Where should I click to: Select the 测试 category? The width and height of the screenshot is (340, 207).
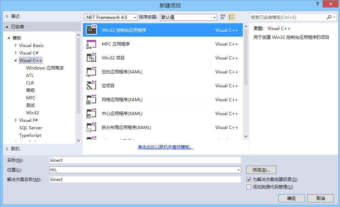point(30,105)
